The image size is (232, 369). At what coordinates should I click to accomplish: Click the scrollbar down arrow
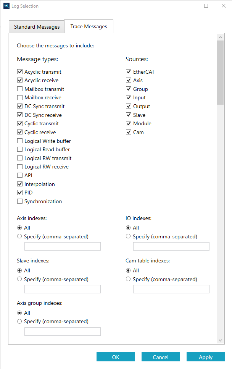coord(220,340)
